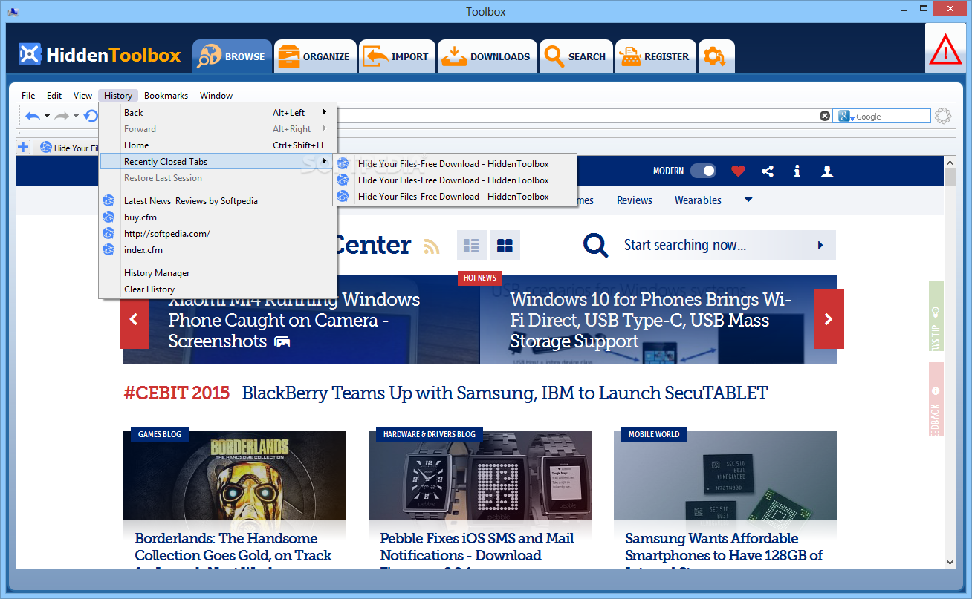Select buy.cfm history entry
This screenshot has width=972, height=599.
point(218,217)
